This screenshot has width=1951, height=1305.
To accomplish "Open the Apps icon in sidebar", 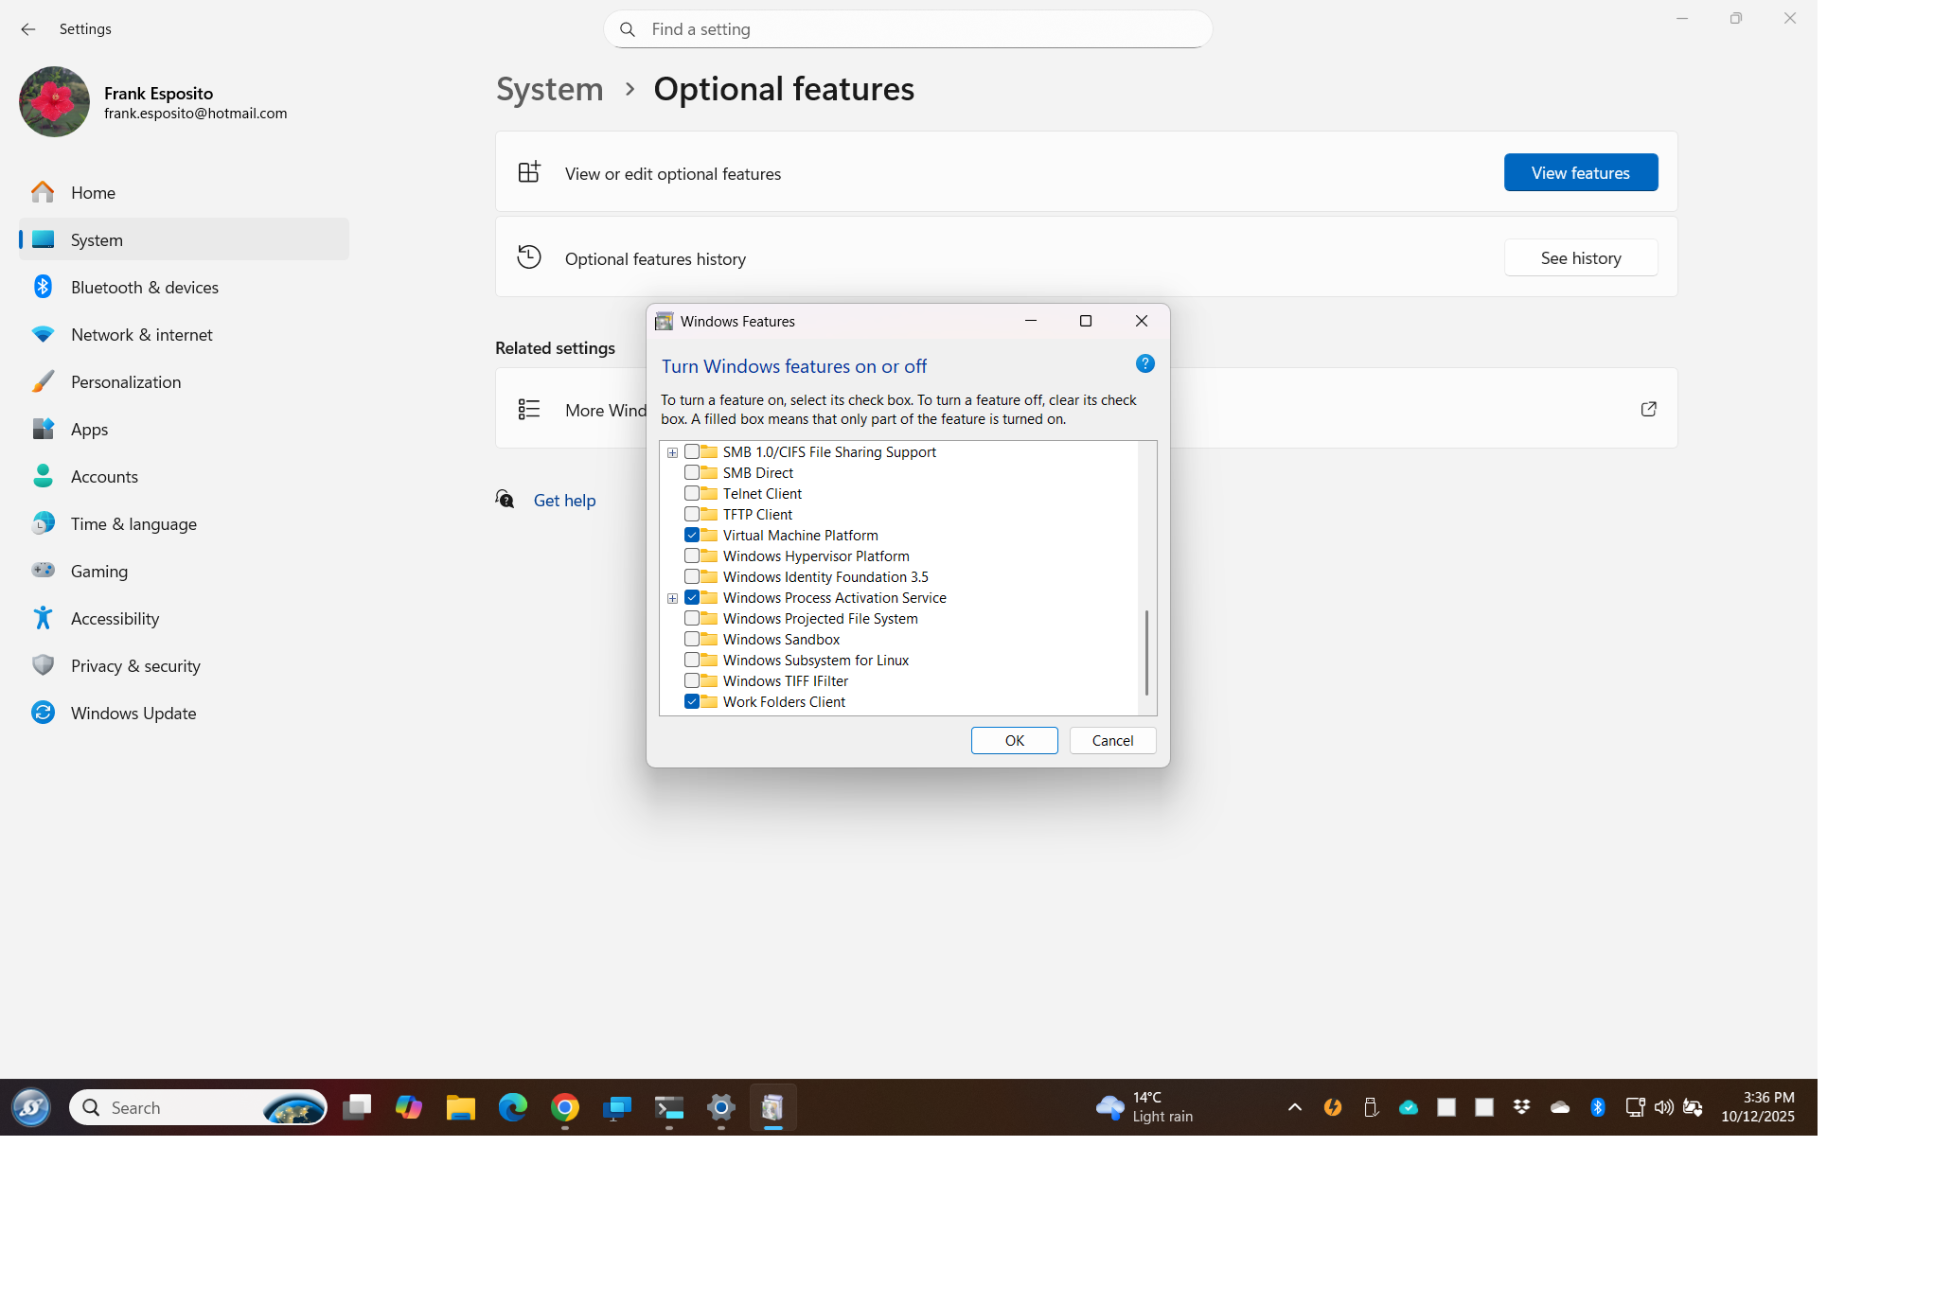I will pyautogui.click(x=43, y=429).
